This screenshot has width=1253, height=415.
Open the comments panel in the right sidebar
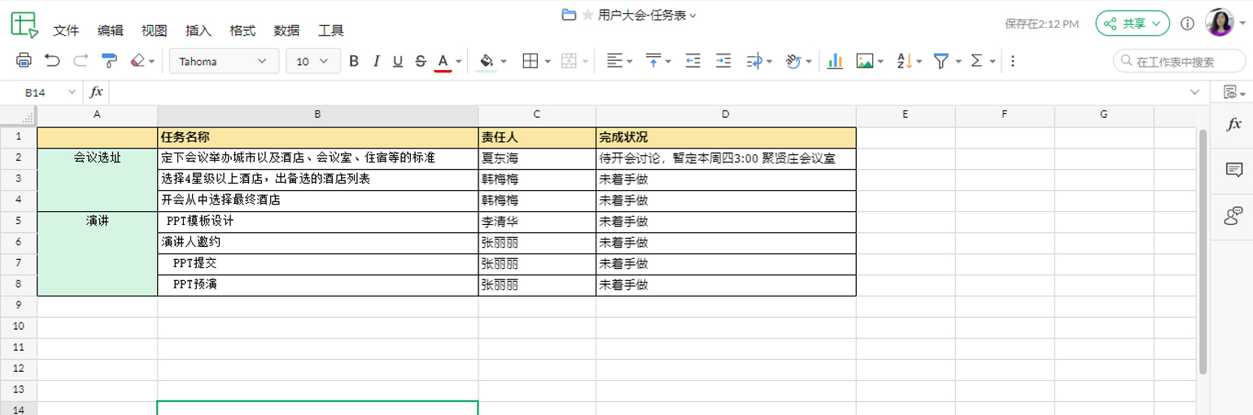click(x=1233, y=170)
